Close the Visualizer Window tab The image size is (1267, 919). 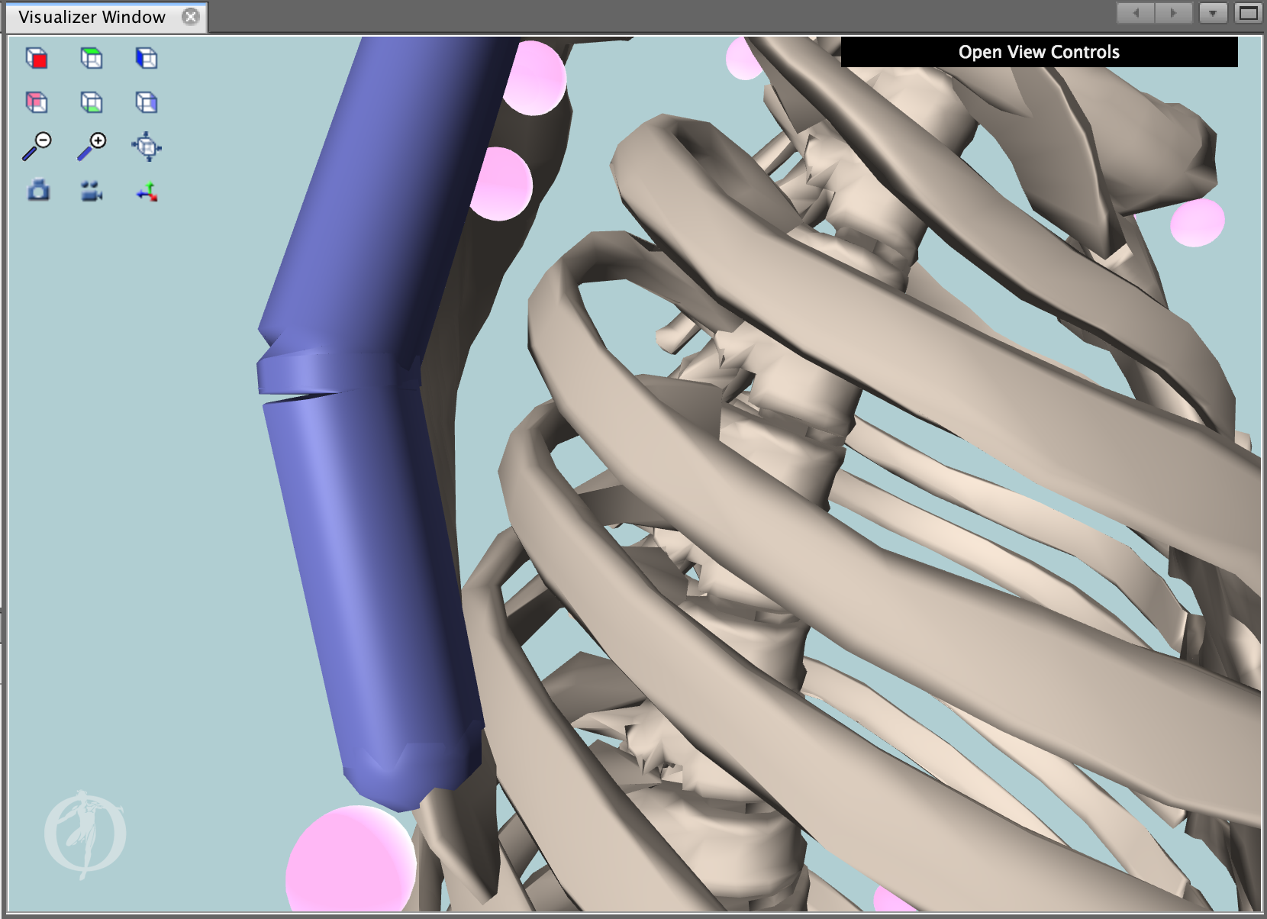point(190,16)
